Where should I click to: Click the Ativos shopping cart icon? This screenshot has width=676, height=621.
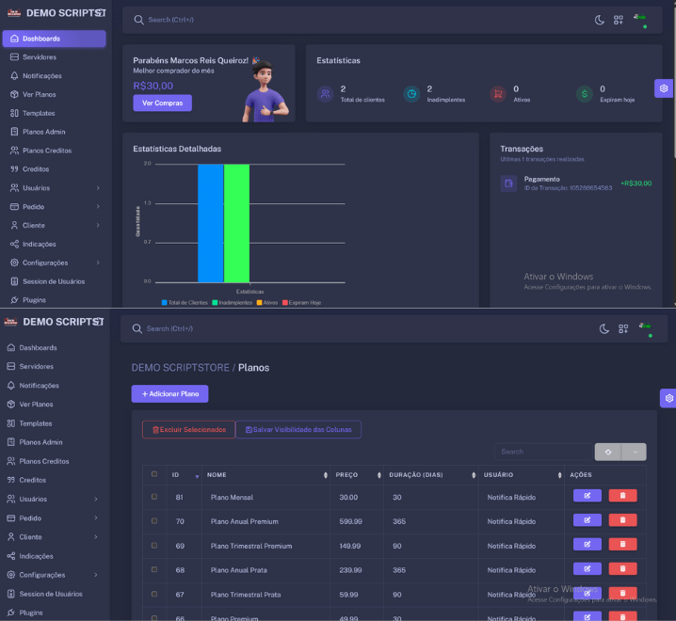[498, 94]
